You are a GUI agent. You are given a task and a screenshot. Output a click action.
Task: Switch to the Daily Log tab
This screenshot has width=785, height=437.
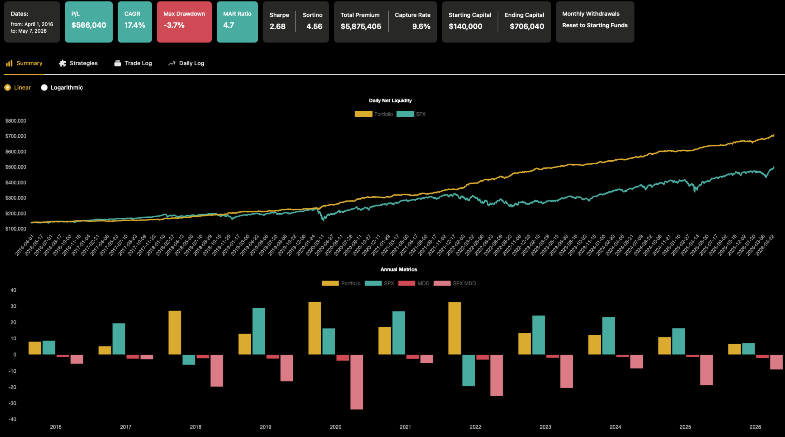tap(186, 63)
